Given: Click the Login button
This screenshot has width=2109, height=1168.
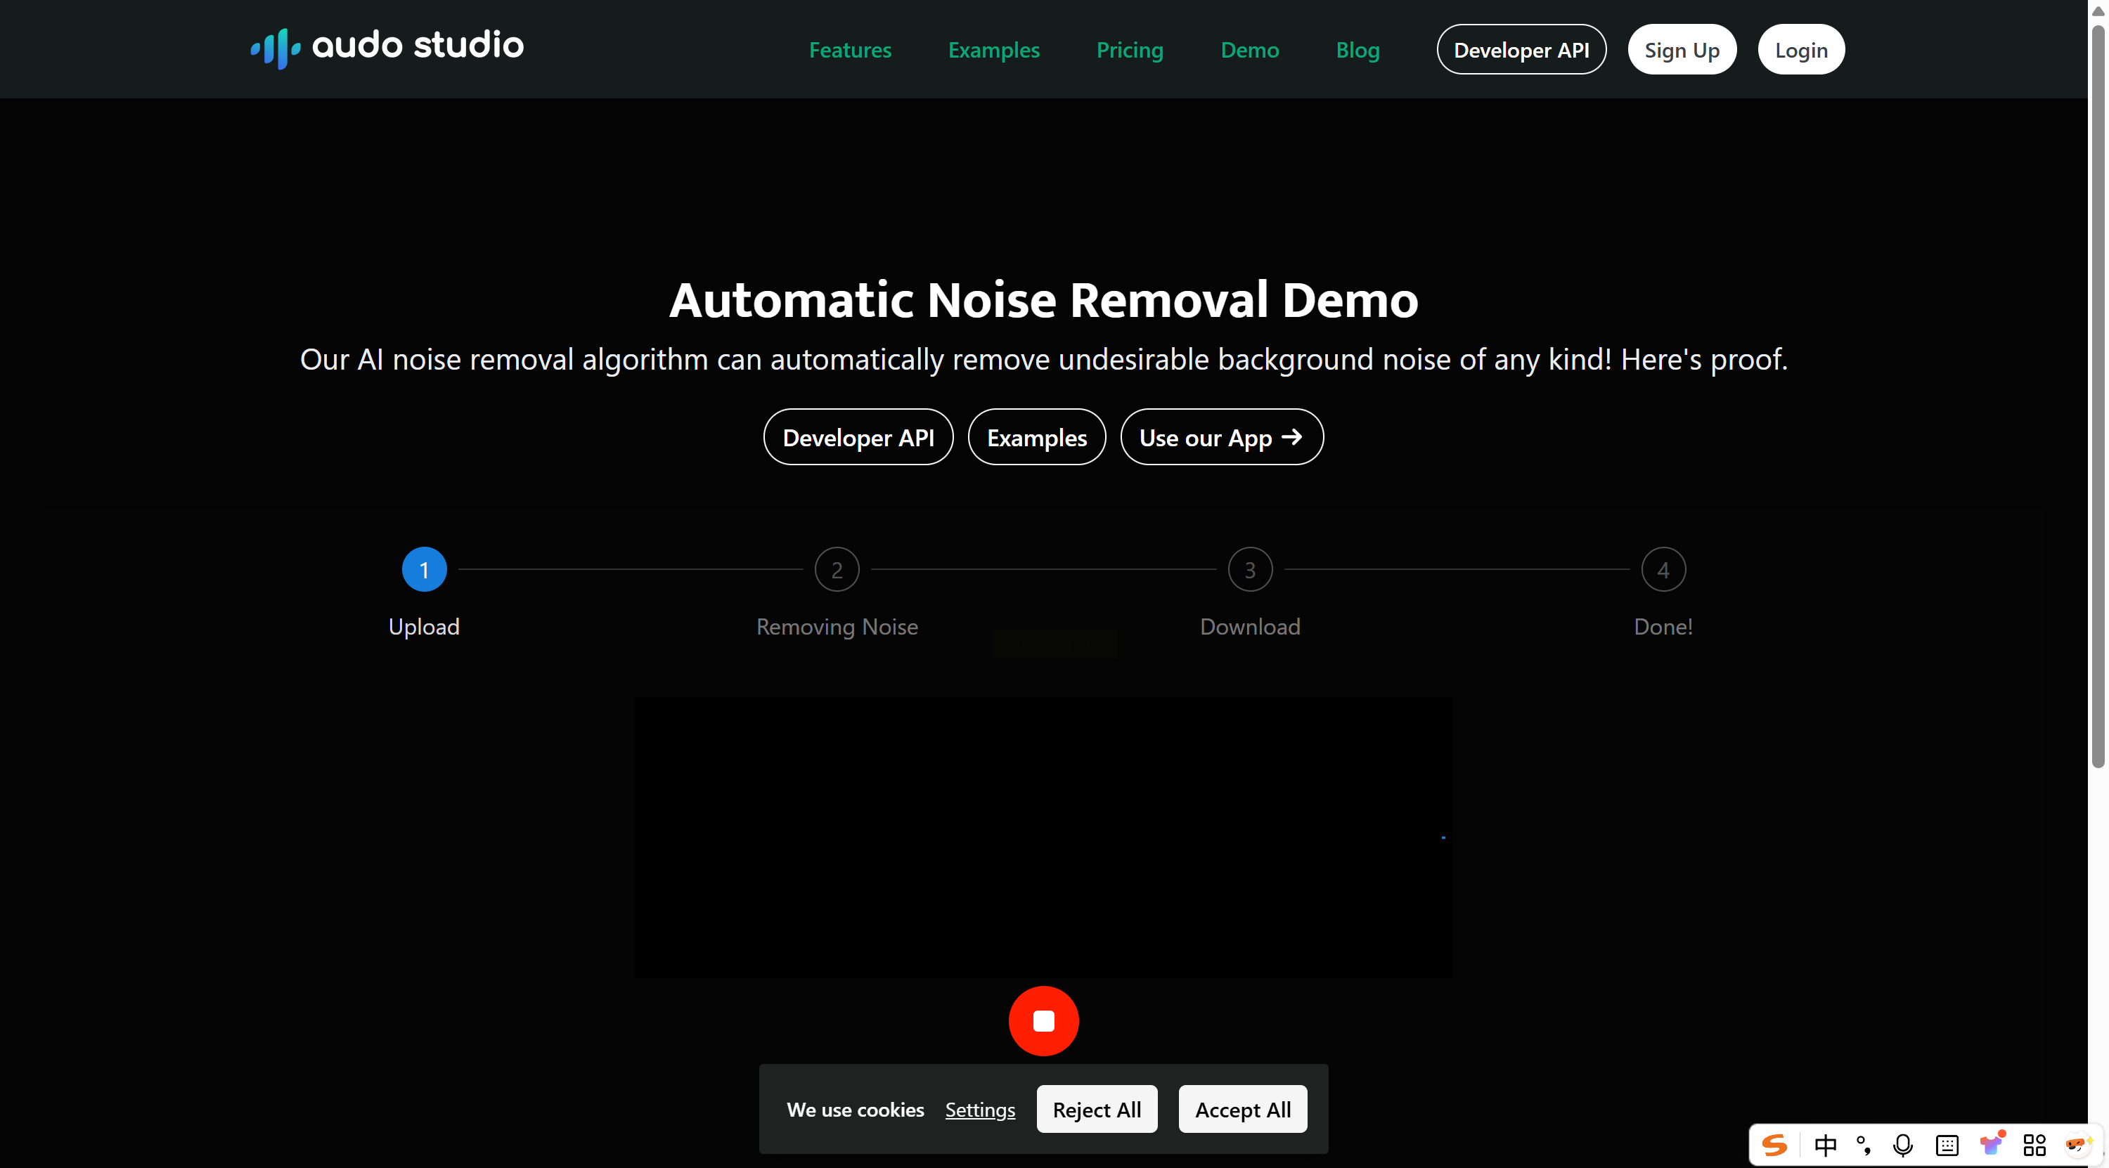Looking at the screenshot, I should [x=1800, y=50].
